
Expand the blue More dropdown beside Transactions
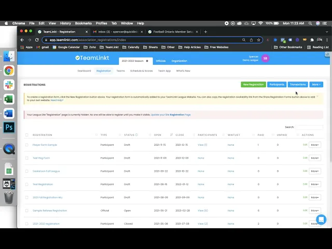(x=316, y=85)
